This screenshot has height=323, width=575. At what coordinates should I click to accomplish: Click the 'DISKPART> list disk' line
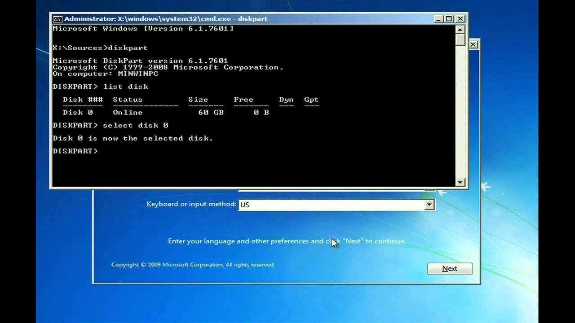pyautogui.click(x=100, y=87)
